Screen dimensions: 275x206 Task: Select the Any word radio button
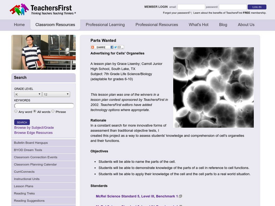click(16, 111)
